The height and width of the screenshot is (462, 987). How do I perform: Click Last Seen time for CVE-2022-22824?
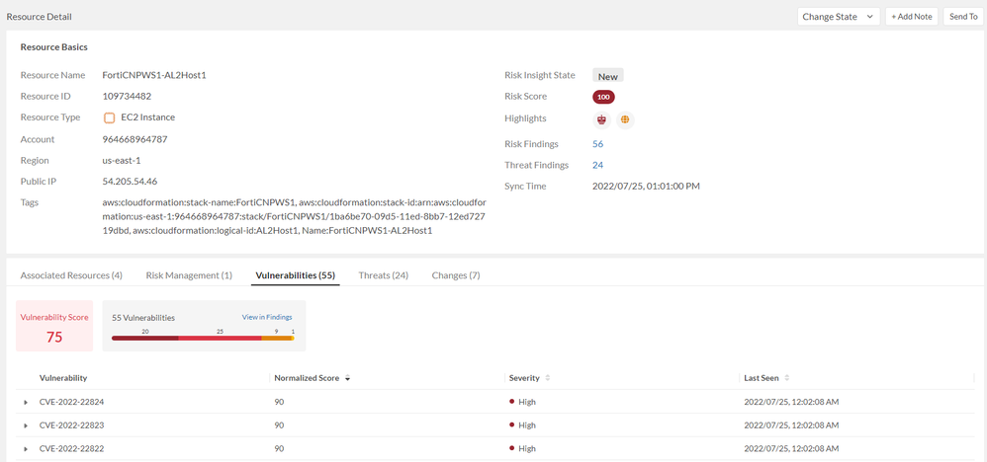tap(791, 403)
